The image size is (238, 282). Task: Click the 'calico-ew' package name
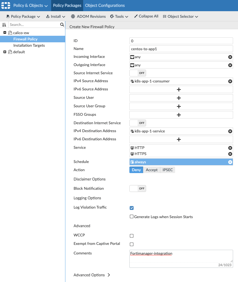coord(21,33)
